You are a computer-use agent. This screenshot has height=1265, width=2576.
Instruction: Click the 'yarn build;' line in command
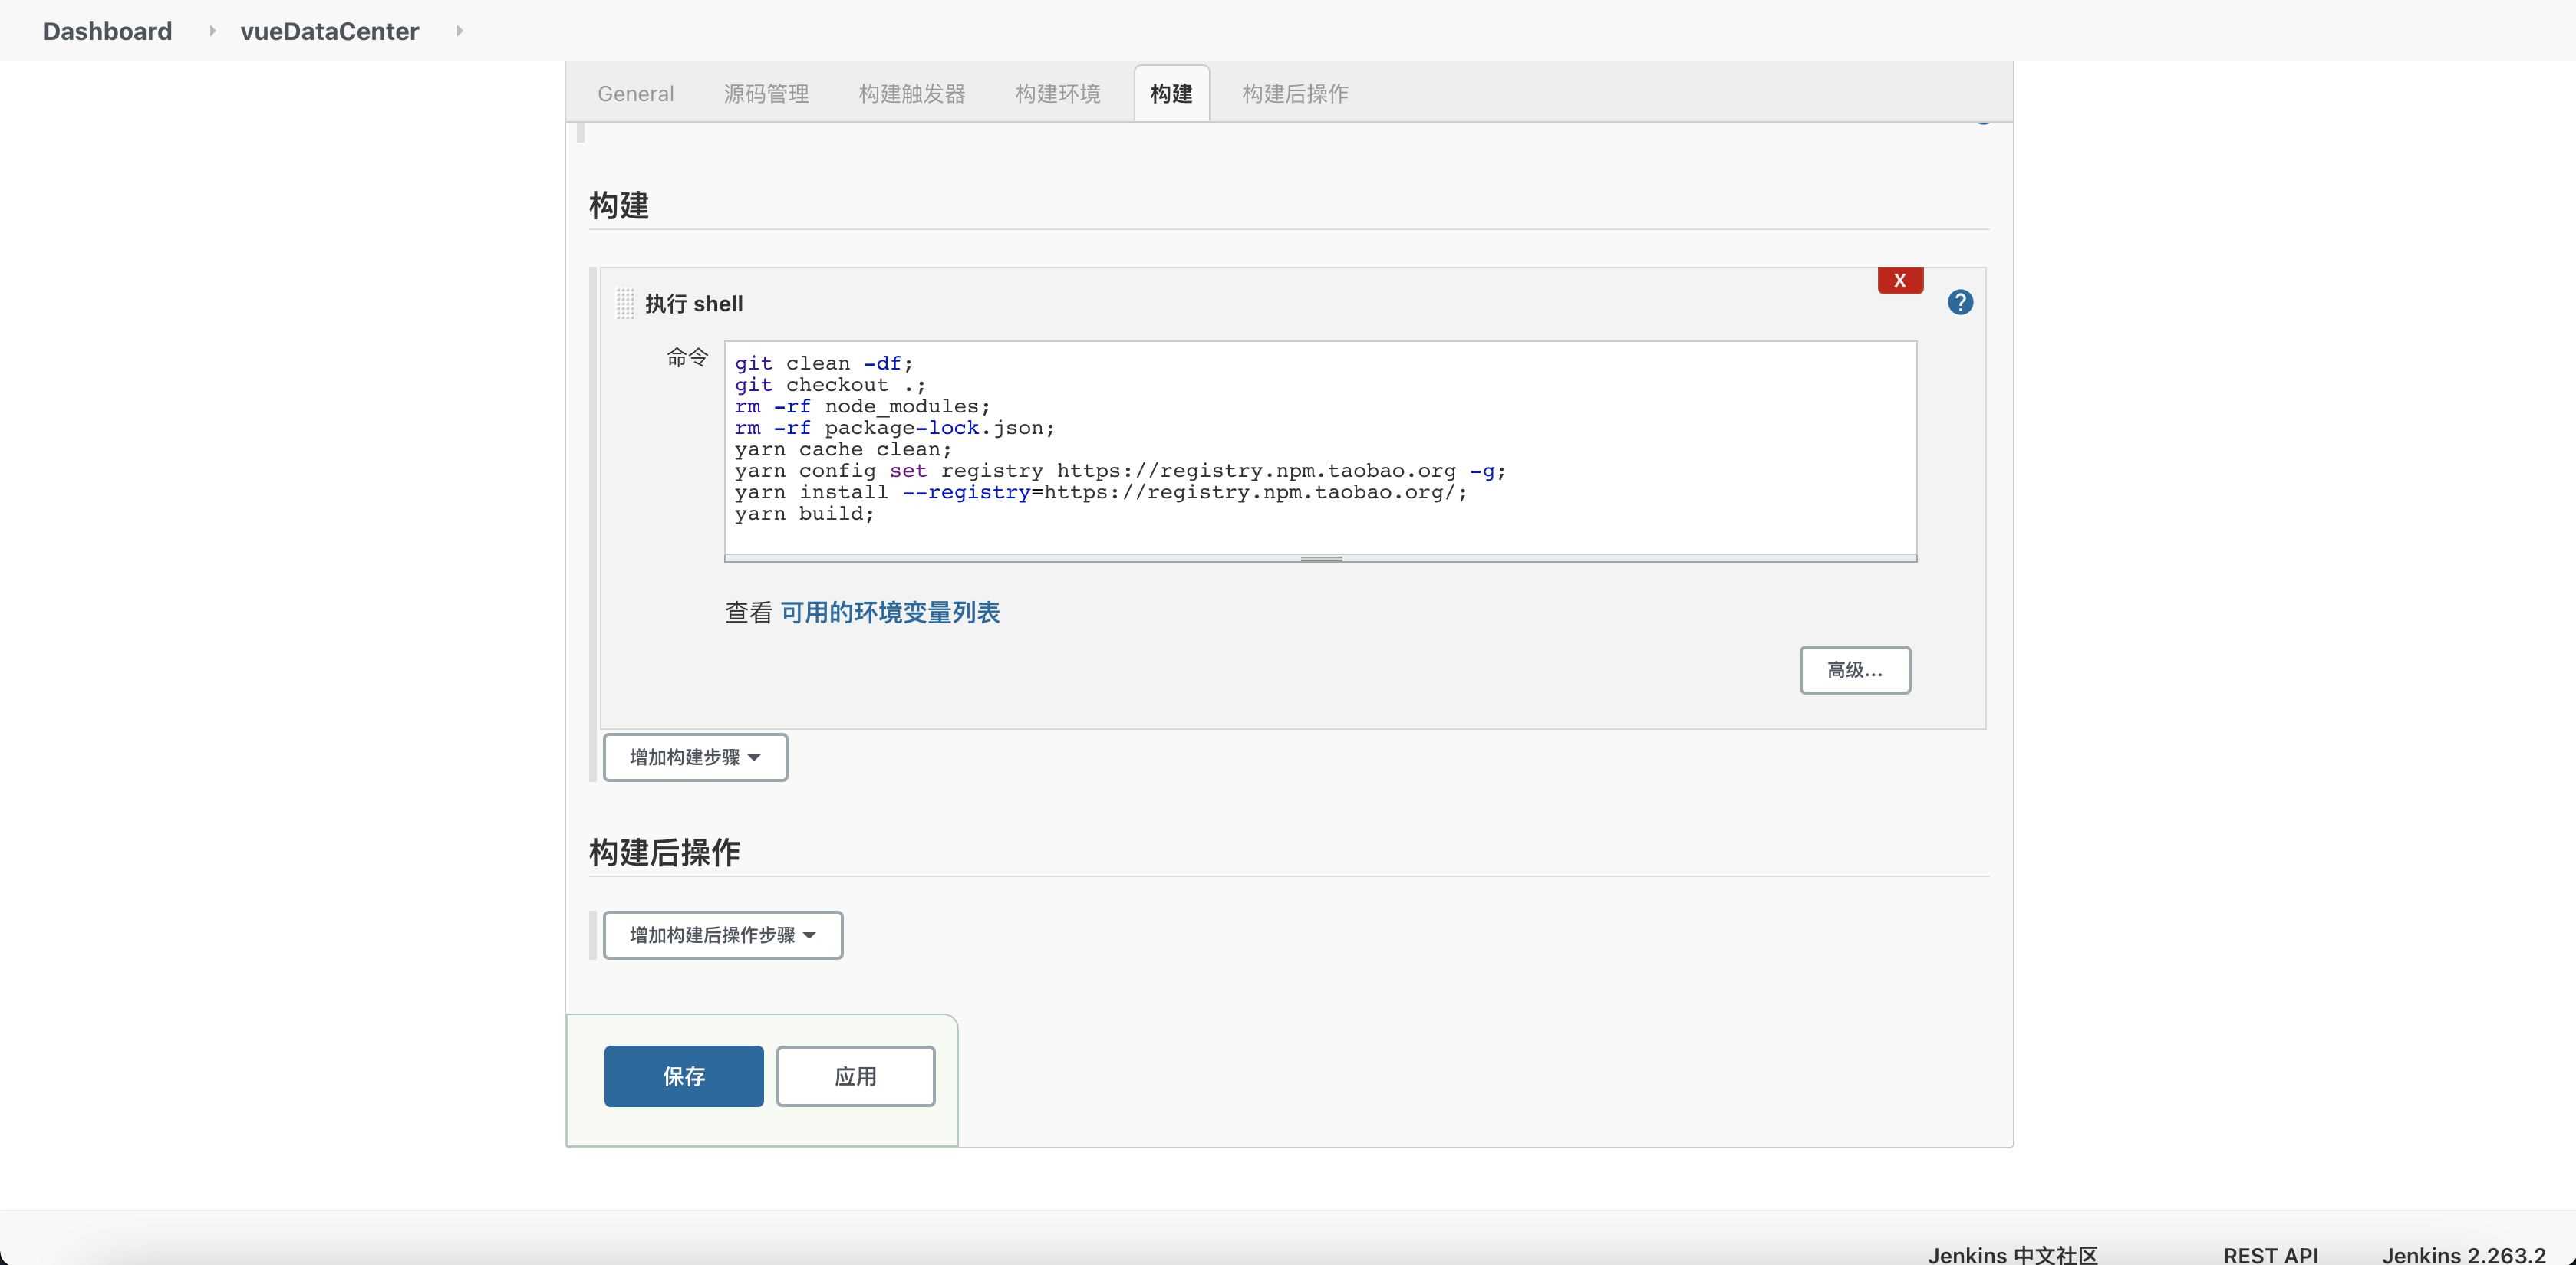coord(804,514)
